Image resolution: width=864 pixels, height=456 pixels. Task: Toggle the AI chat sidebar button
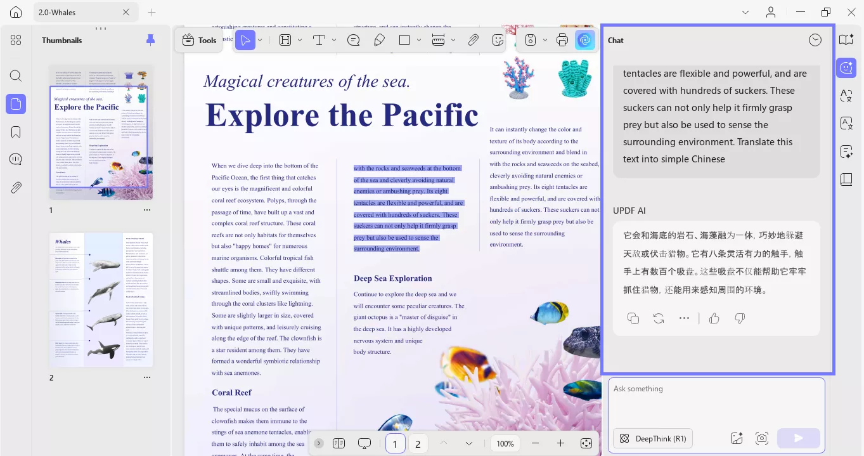846,67
